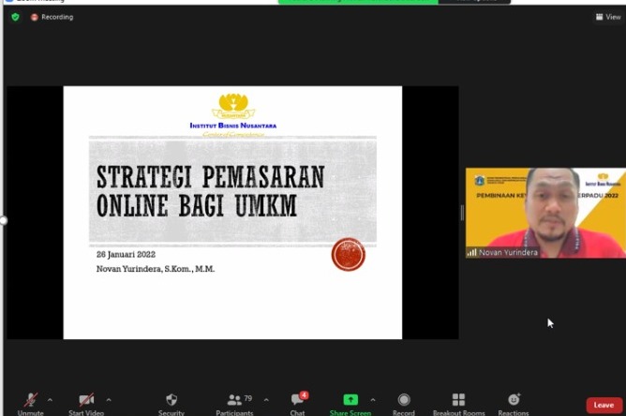Click "26 Januari 2022" text on slide
Viewport: 626px width, 416px height.
point(126,254)
